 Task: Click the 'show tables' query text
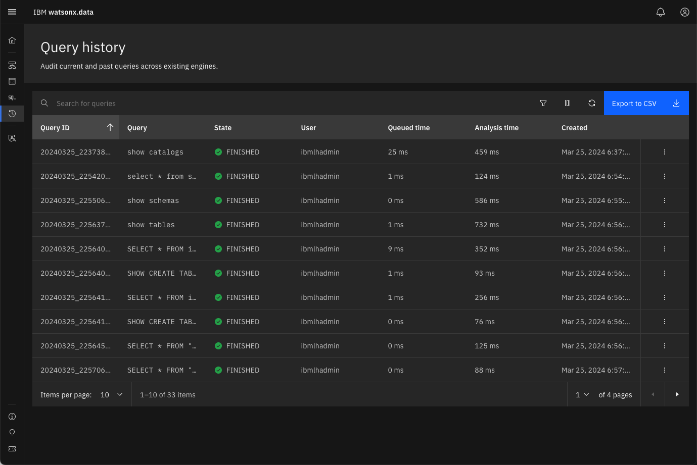coord(151,225)
